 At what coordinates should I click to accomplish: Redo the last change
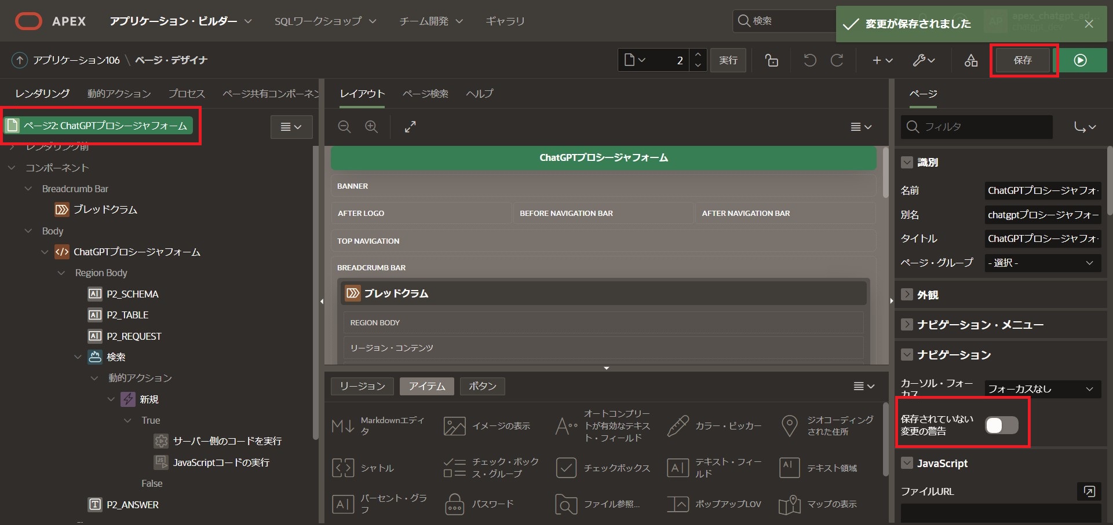pyautogui.click(x=837, y=60)
